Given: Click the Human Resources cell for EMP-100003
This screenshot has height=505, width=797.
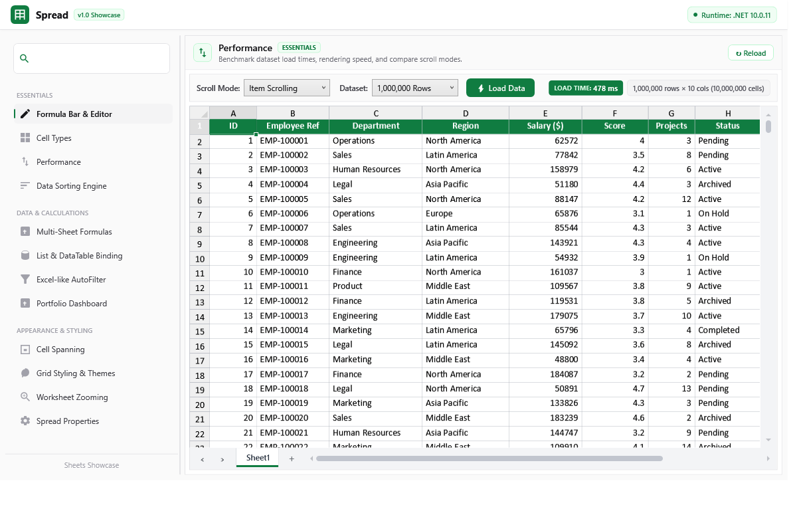Looking at the screenshot, I should point(376,169).
